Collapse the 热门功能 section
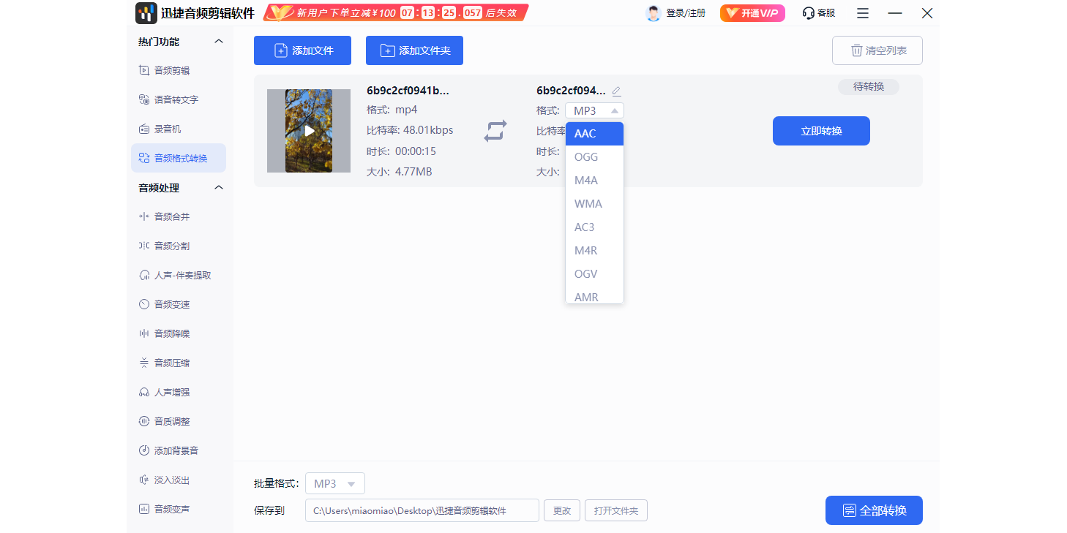 [217, 41]
